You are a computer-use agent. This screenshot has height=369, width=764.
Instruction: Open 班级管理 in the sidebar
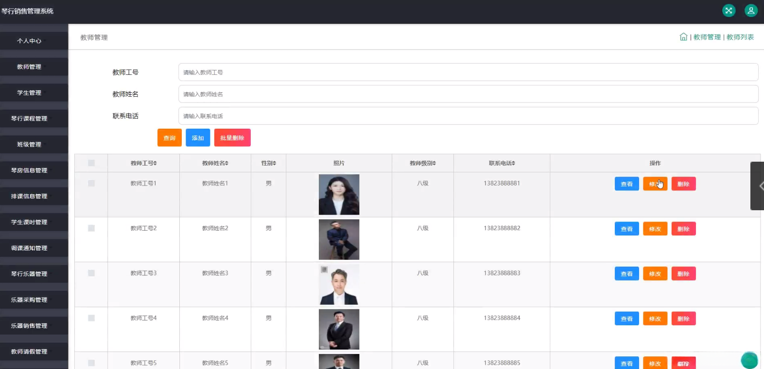(34, 144)
